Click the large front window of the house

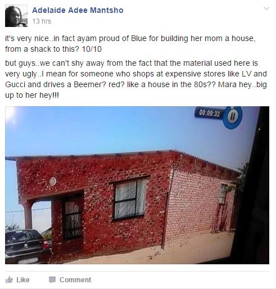click(x=129, y=199)
